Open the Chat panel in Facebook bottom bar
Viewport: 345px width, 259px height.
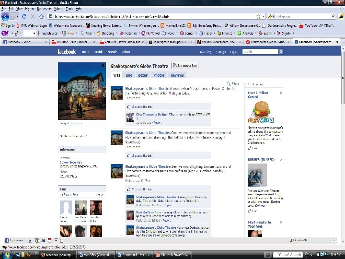point(299,240)
